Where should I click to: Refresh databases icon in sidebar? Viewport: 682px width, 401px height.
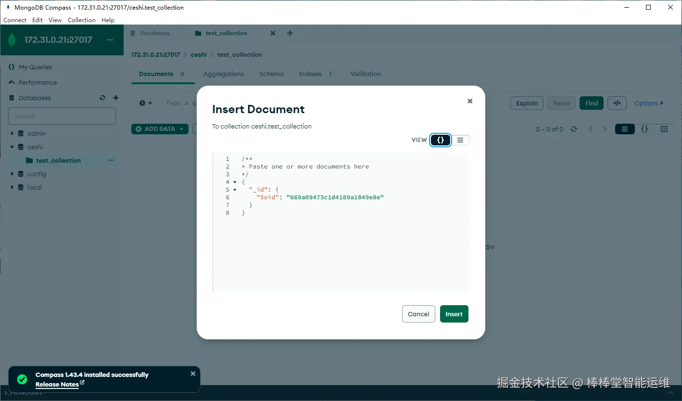coord(102,98)
